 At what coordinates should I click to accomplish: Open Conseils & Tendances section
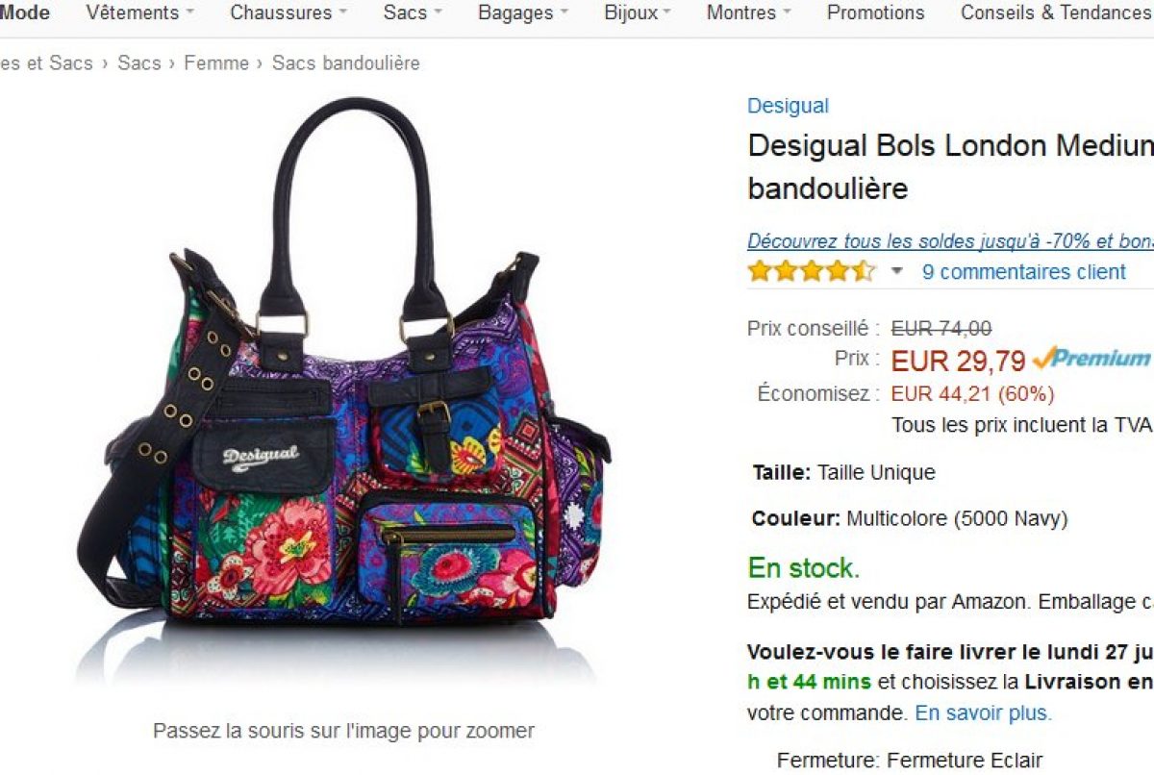1057,12
